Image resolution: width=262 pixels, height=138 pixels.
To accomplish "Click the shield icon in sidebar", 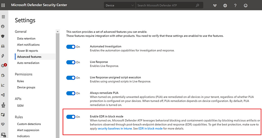I will (3, 36).
